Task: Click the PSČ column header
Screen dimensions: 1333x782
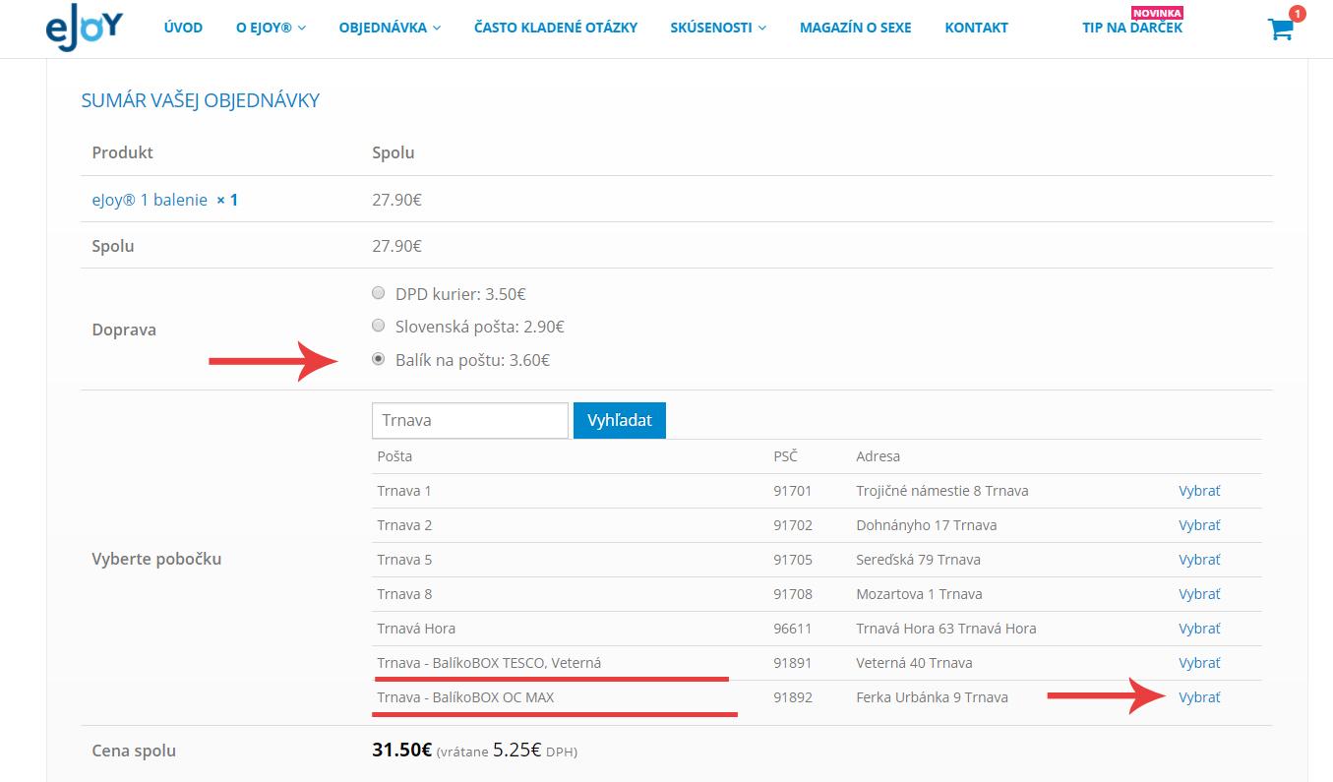Action: pyautogui.click(x=785, y=456)
